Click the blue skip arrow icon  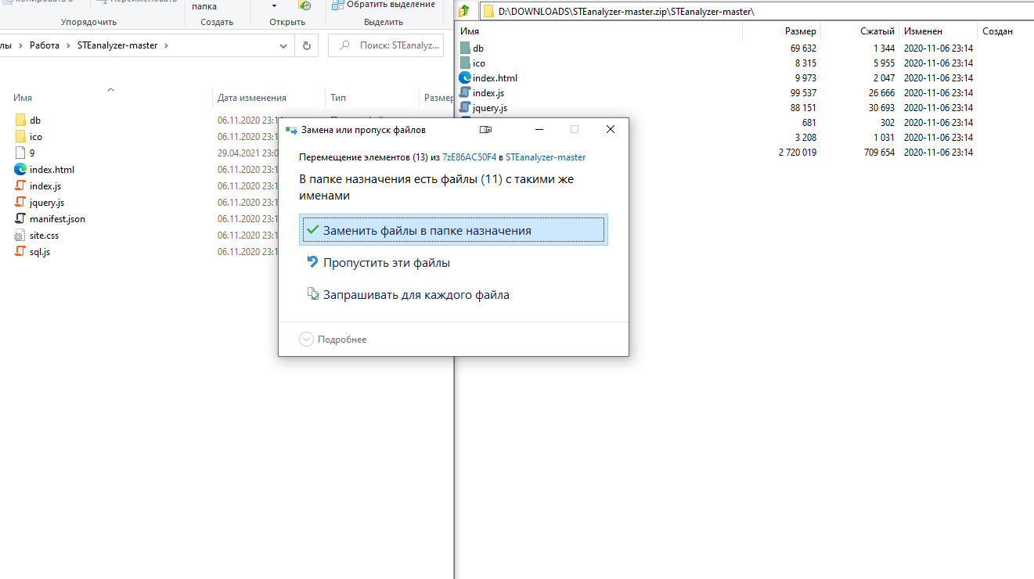pyautogui.click(x=313, y=262)
